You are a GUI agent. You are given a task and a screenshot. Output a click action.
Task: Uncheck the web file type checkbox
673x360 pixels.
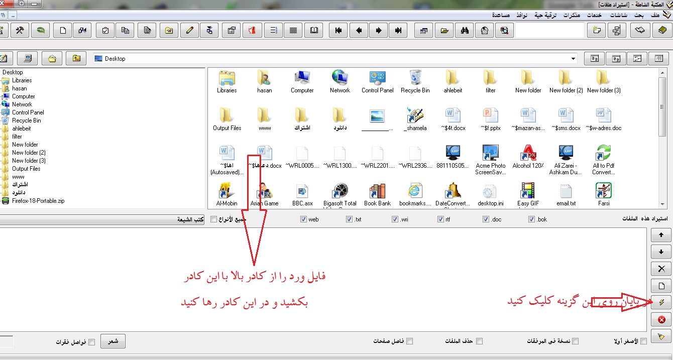(x=303, y=219)
